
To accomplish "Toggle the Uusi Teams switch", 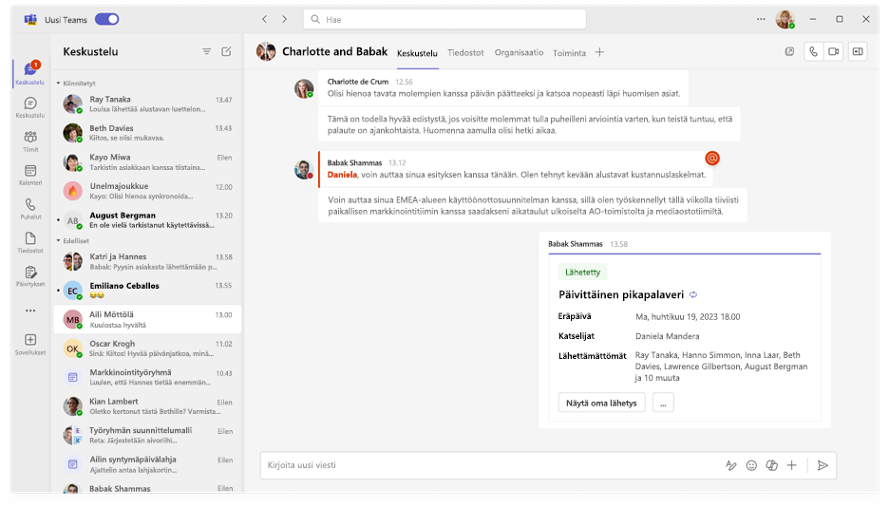I will (x=106, y=19).
